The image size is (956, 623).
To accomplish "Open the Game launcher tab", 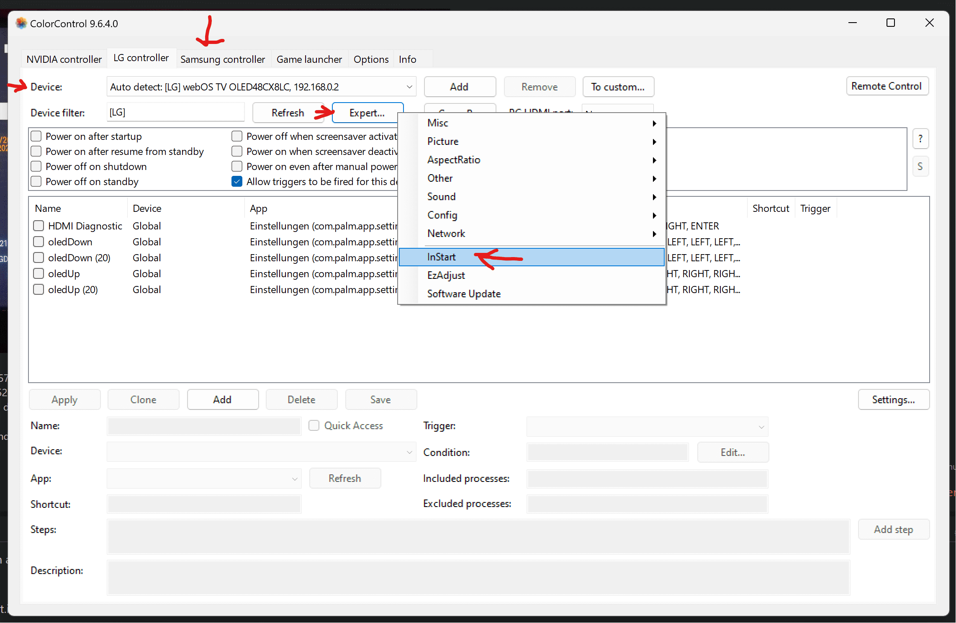I will pos(309,59).
